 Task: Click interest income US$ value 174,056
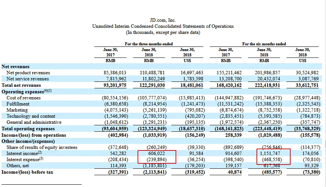pyautogui.click(x=310, y=153)
